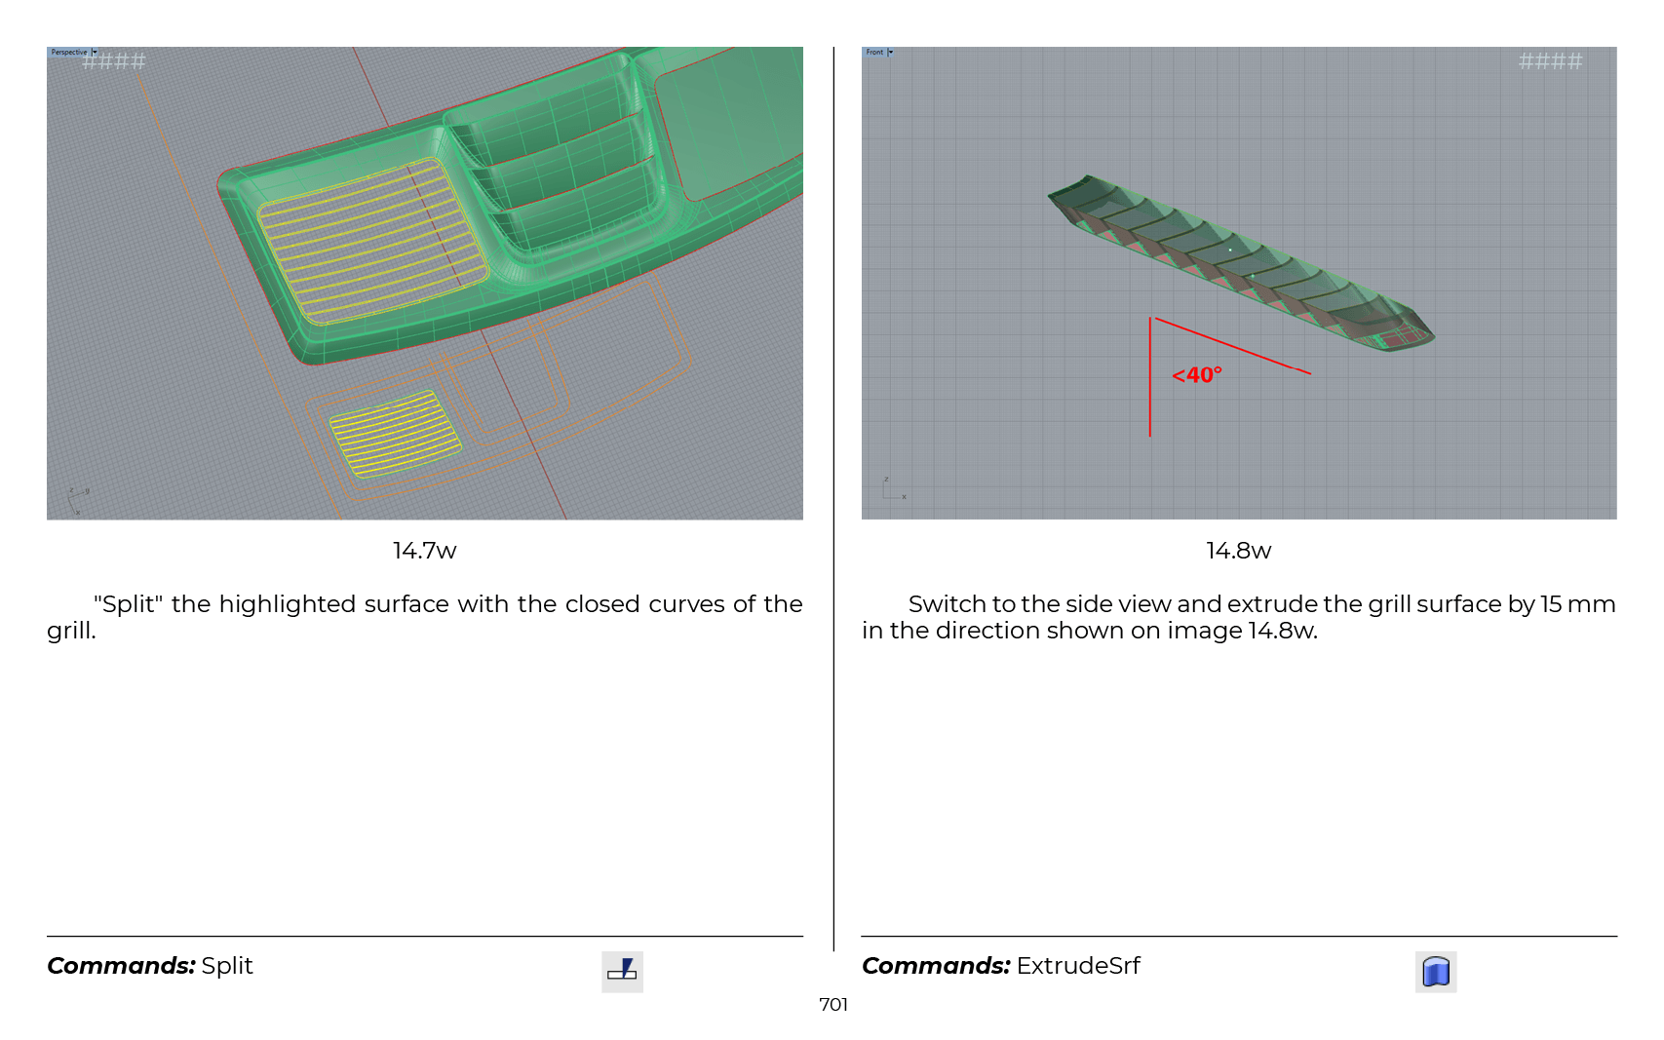1664x1040 pixels.
Task: Click the 14.7w image caption
Action: (x=424, y=551)
